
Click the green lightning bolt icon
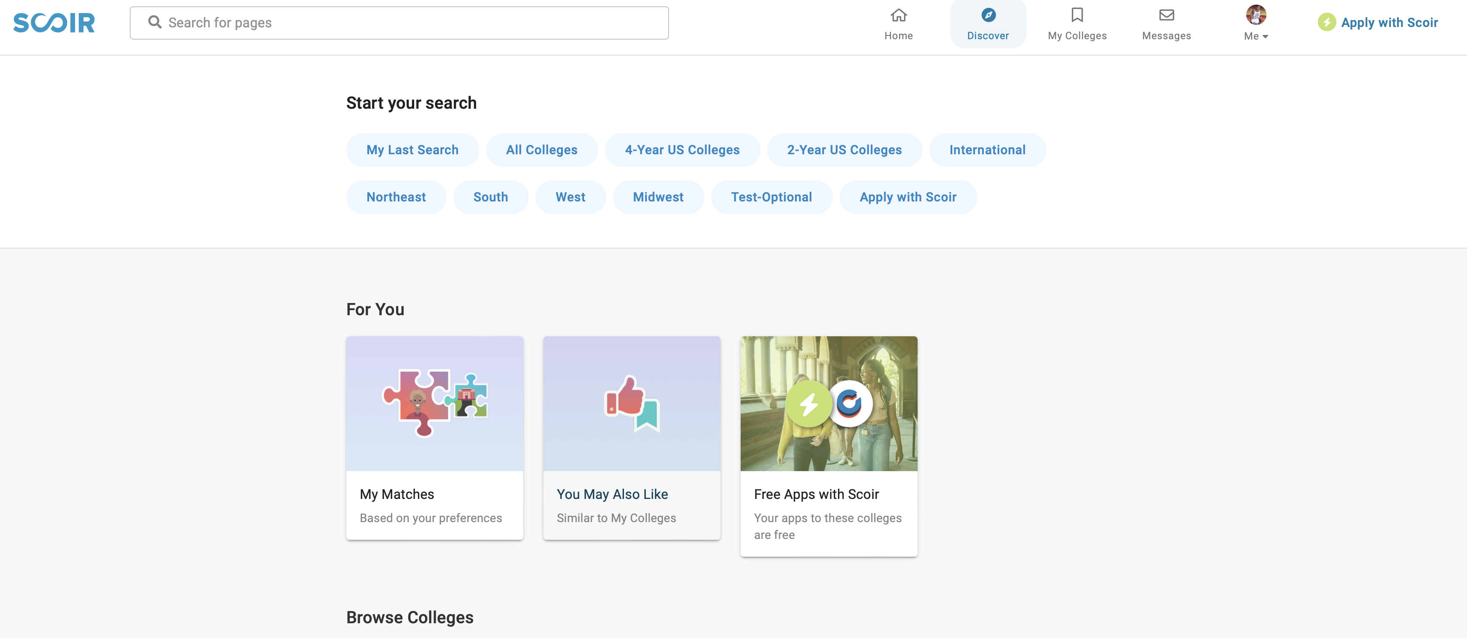[x=1326, y=22]
